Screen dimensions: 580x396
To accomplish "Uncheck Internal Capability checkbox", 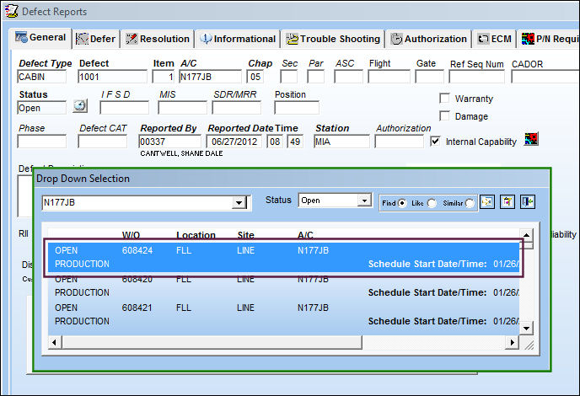I will (x=435, y=142).
